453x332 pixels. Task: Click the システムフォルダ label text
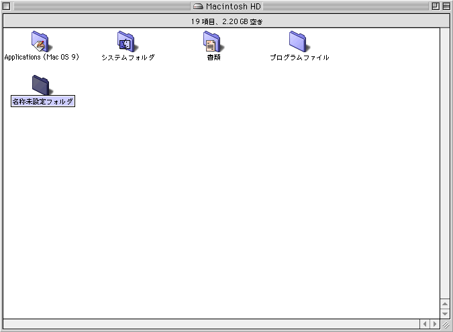coord(128,58)
